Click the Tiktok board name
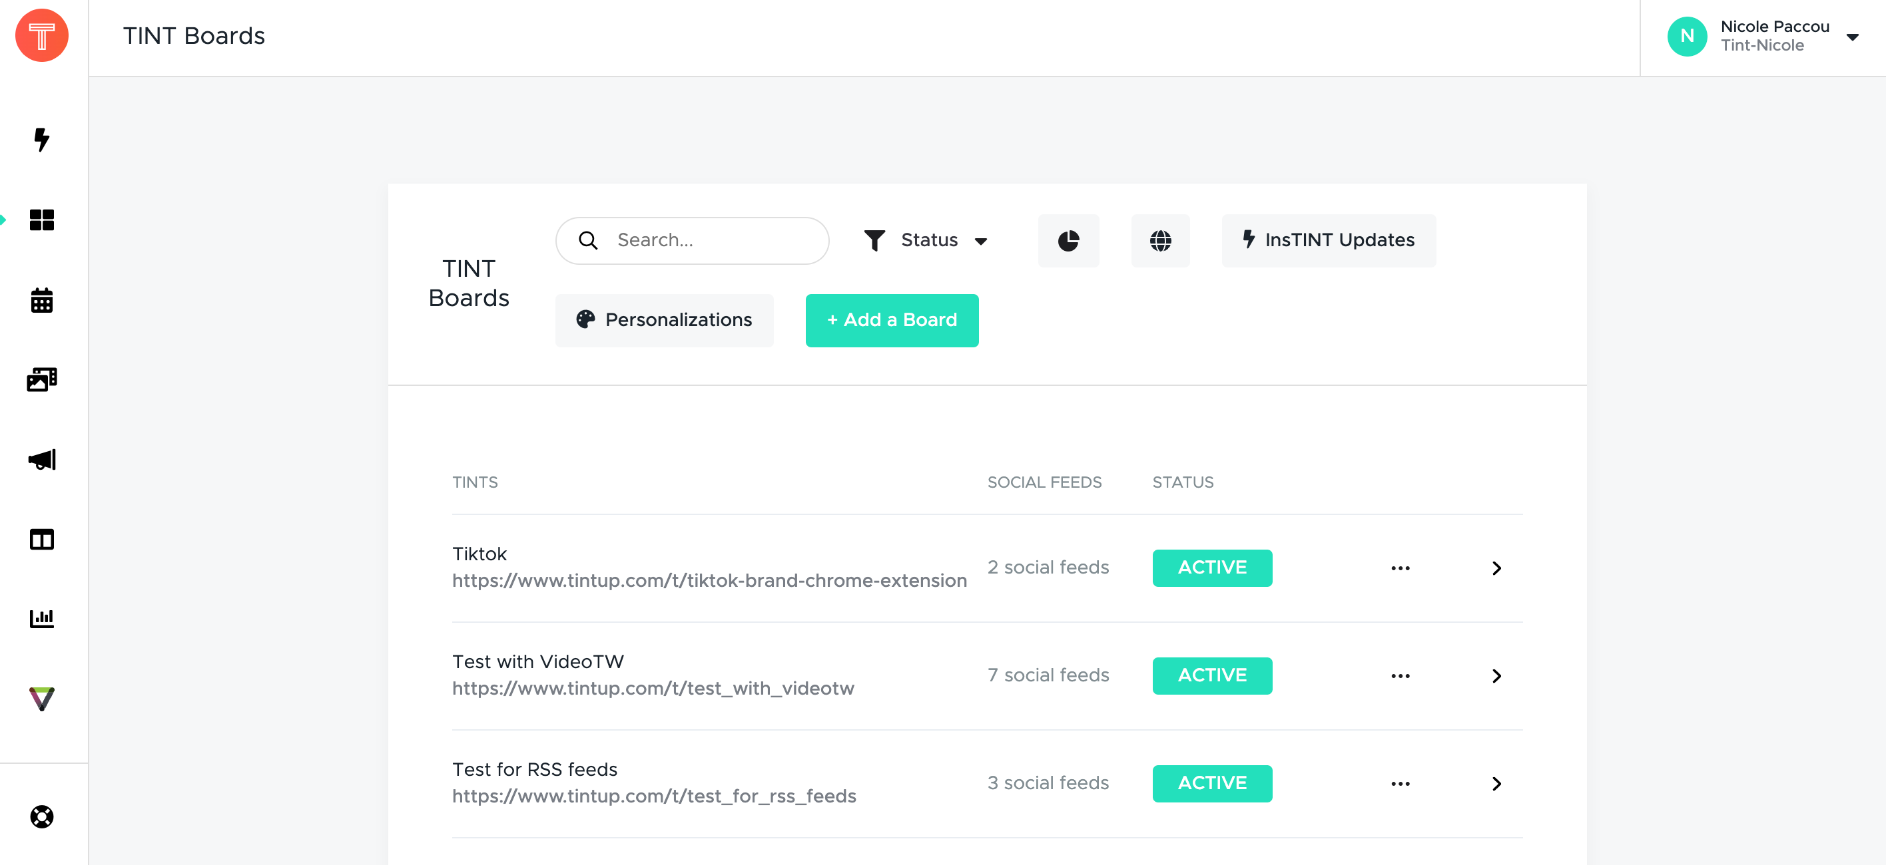The image size is (1886, 865). pos(479,553)
